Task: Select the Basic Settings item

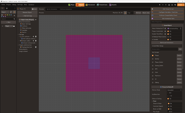Action: (x=25, y=24)
